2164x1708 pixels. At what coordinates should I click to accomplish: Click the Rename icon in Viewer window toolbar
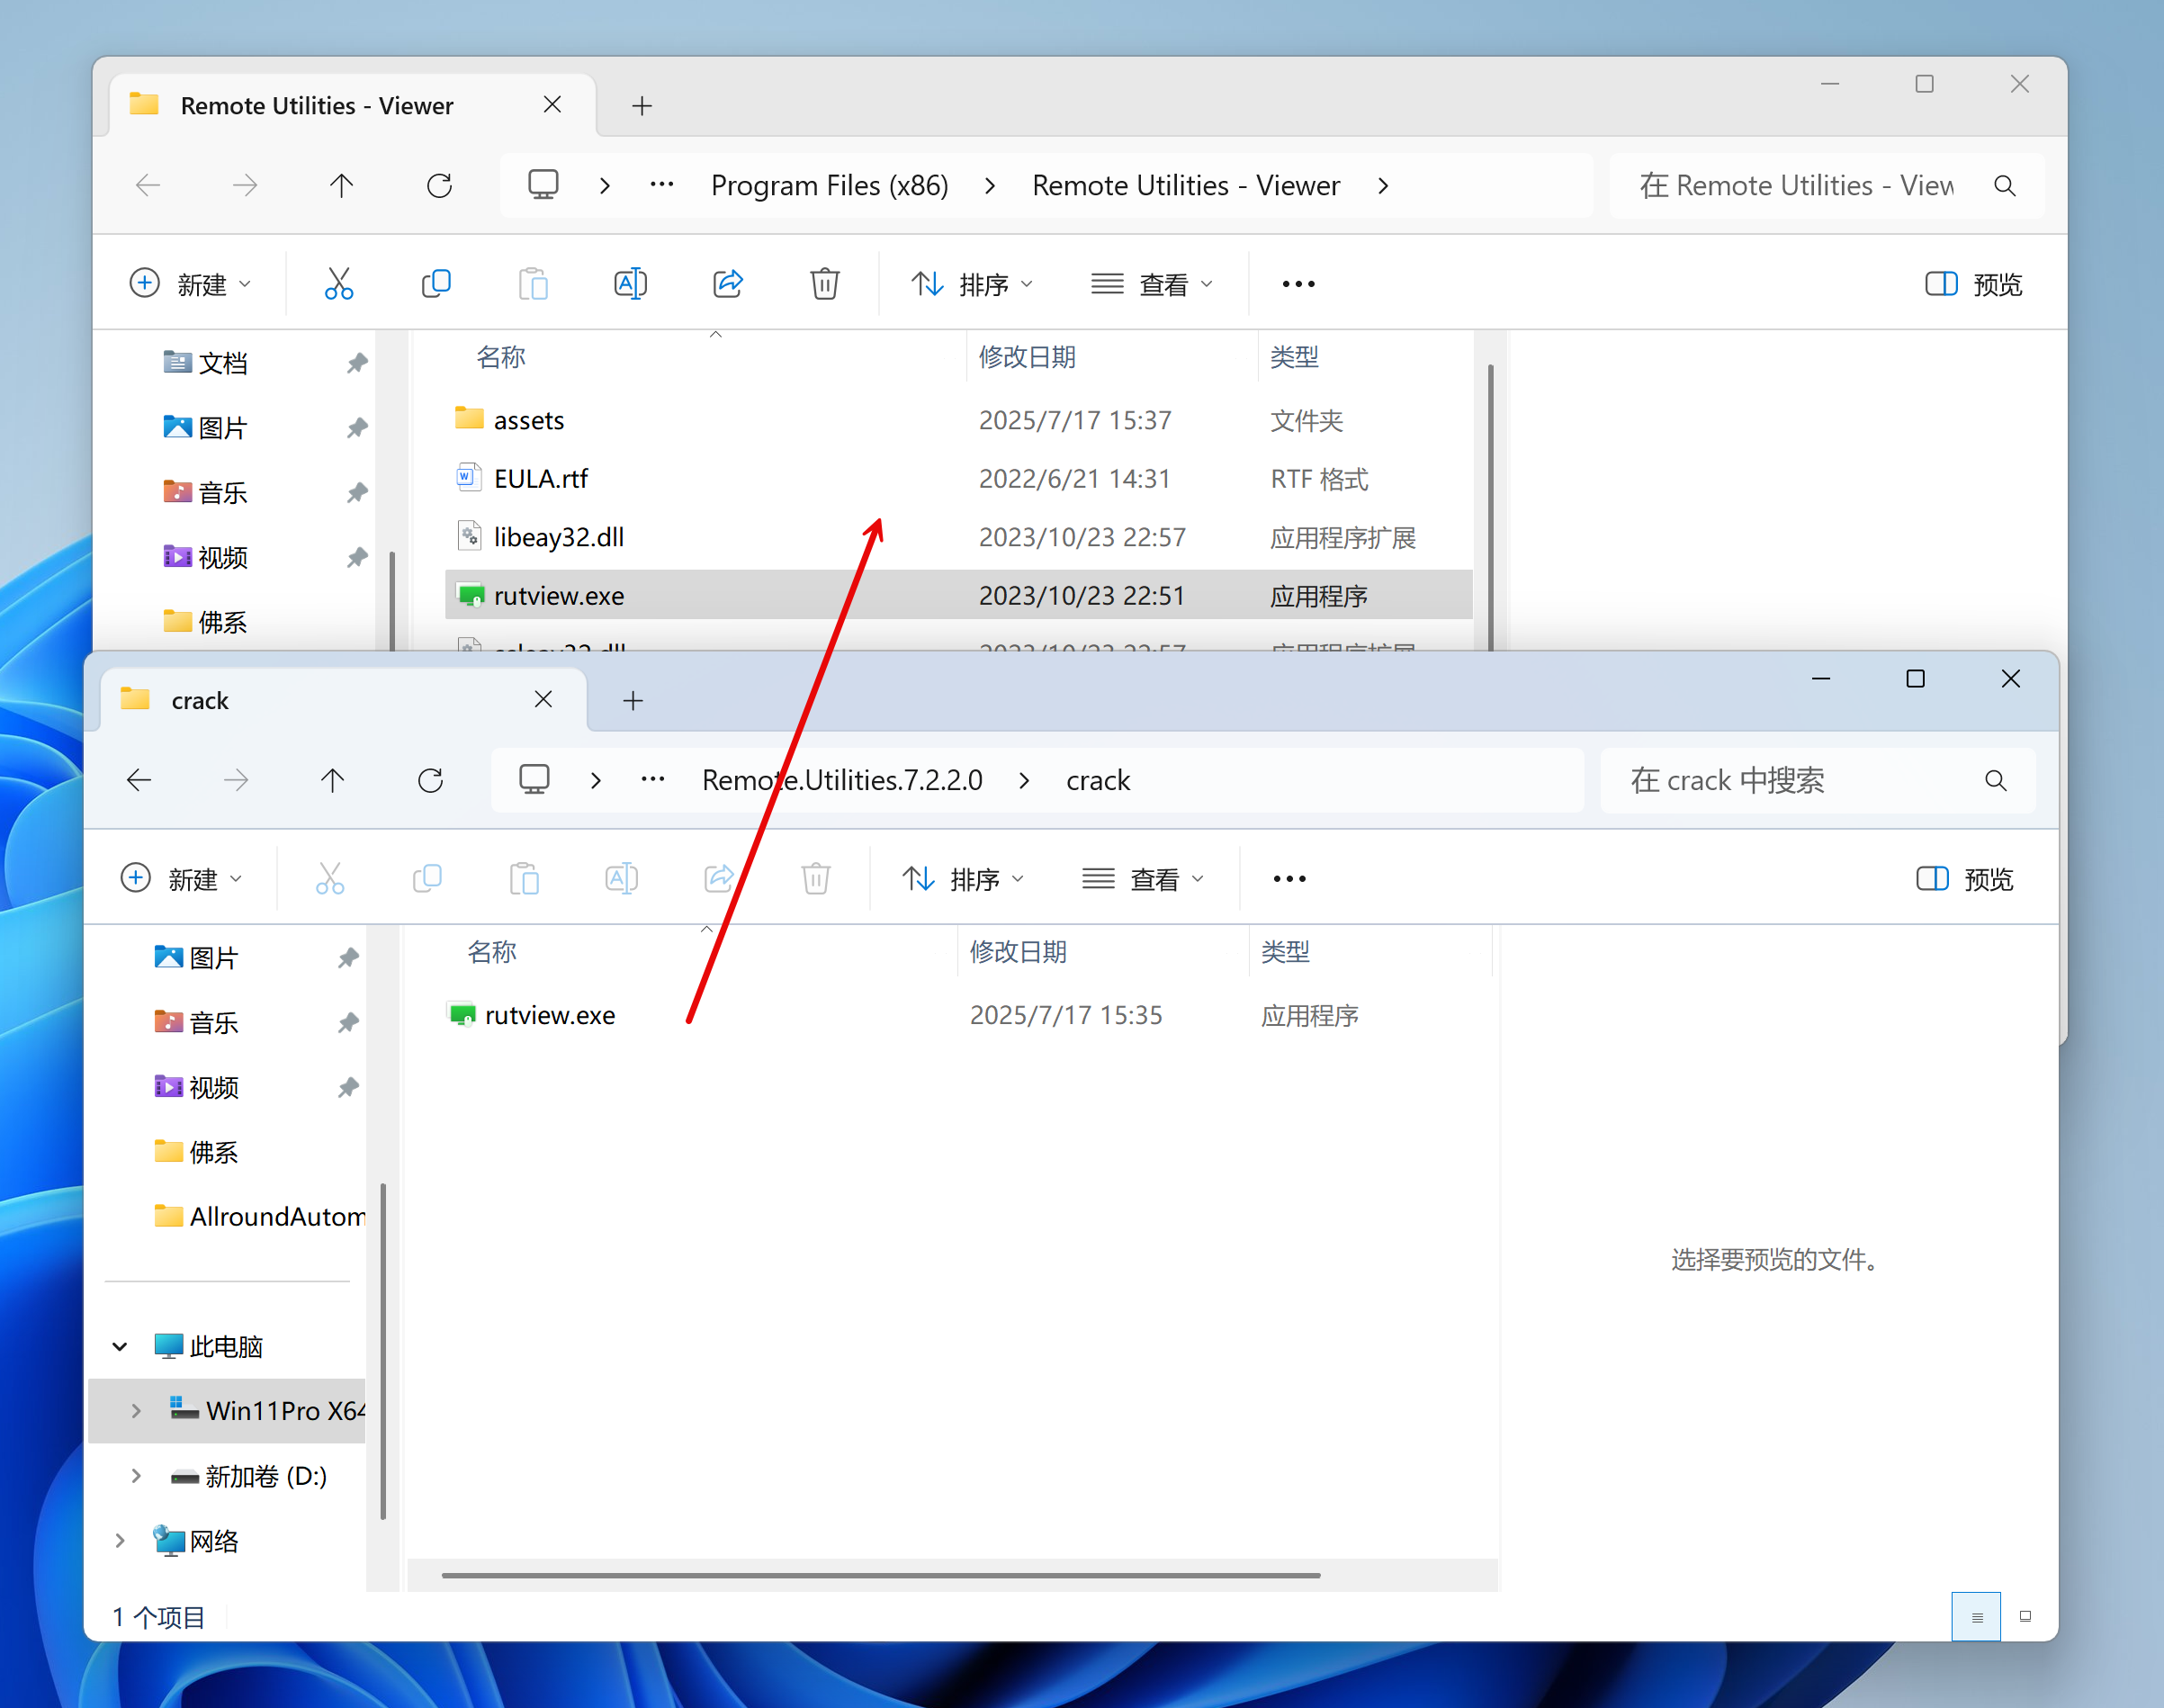[630, 284]
